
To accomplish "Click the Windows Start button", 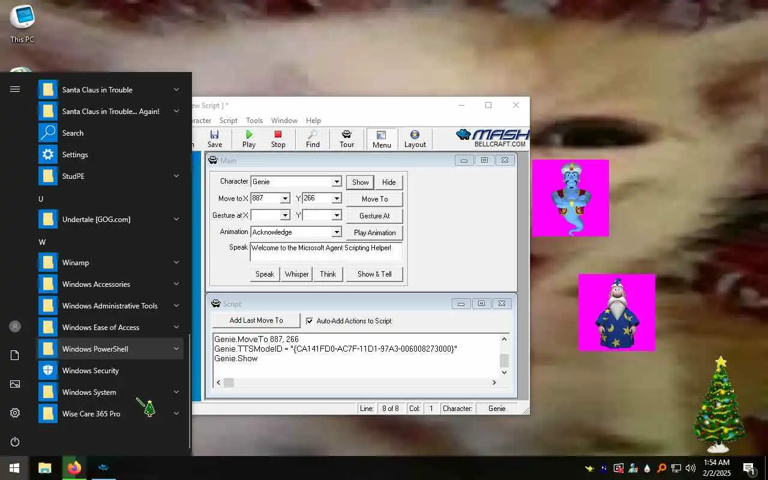I will tap(14, 468).
